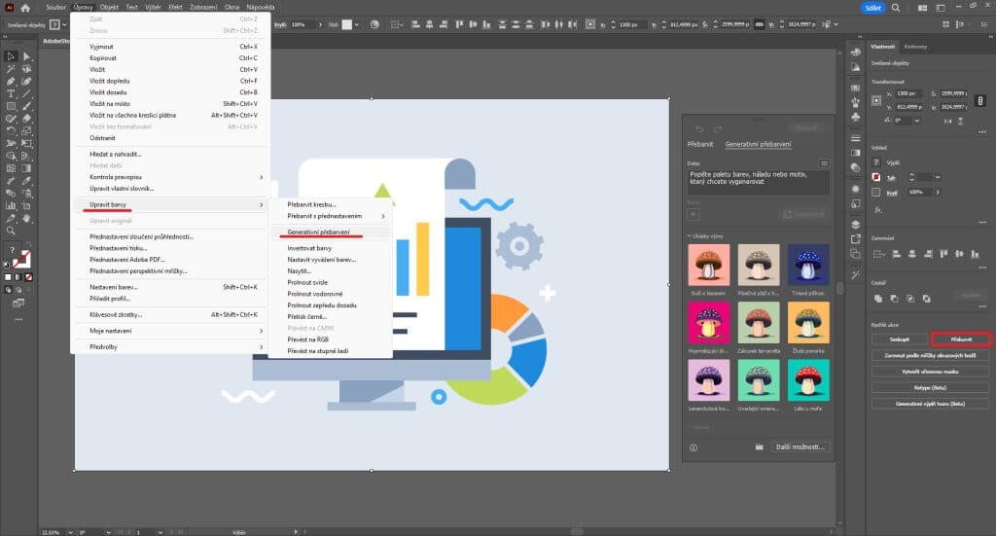
Task: Toggle the constrain proportions link icon
Action: coord(980,100)
